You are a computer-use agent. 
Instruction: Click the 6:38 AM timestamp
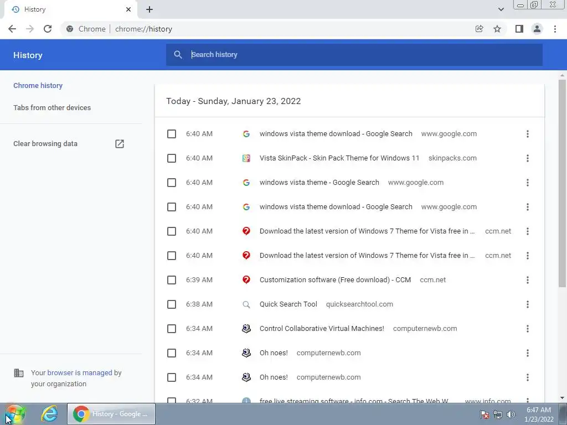[199, 304]
